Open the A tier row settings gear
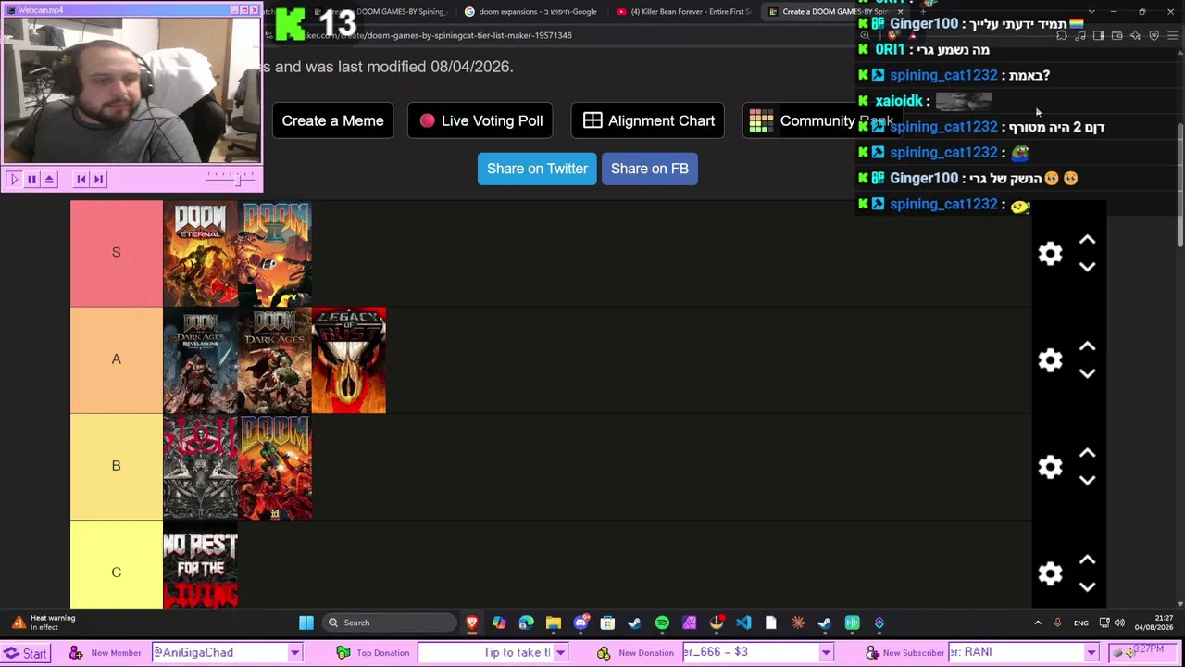The image size is (1185, 667). point(1050,360)
